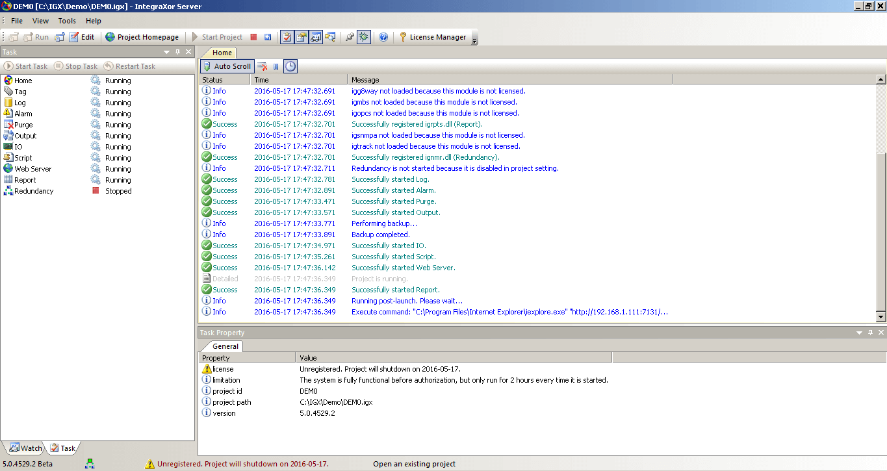Click the network status icon in status bar
Viewport: 887px width, 471px height.
click(x=90, y=464)
